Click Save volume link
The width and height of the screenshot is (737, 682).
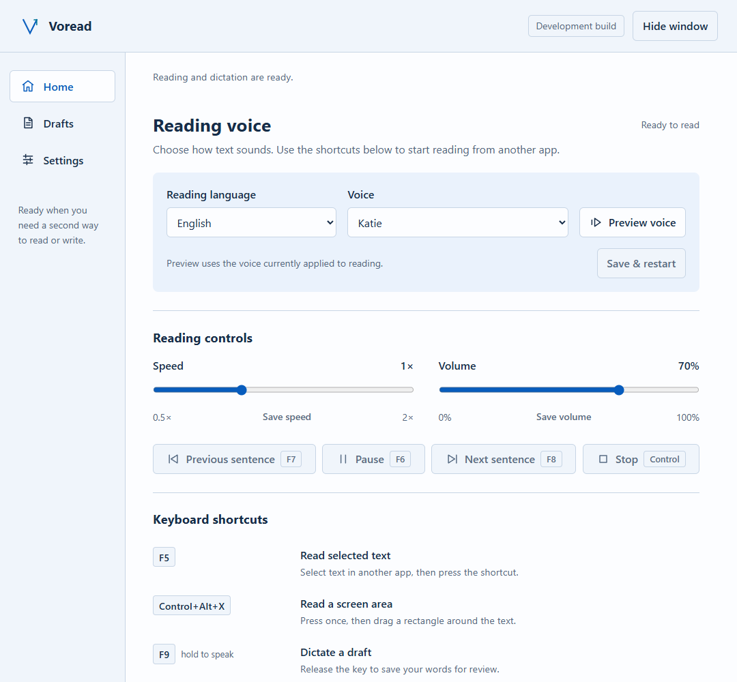coord(564,417)
